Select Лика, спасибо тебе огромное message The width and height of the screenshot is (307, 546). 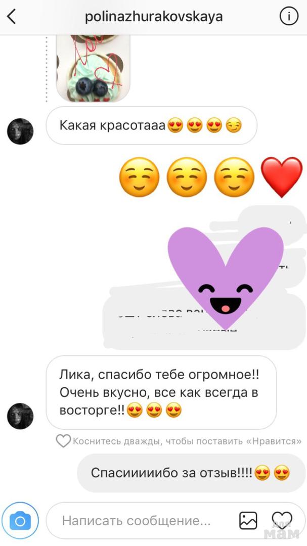click(x=161, y=392)
